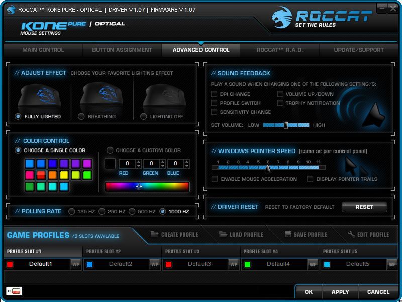402x302 pixels.
Task: Click the red color square of Default3
Action: [168, 265]
